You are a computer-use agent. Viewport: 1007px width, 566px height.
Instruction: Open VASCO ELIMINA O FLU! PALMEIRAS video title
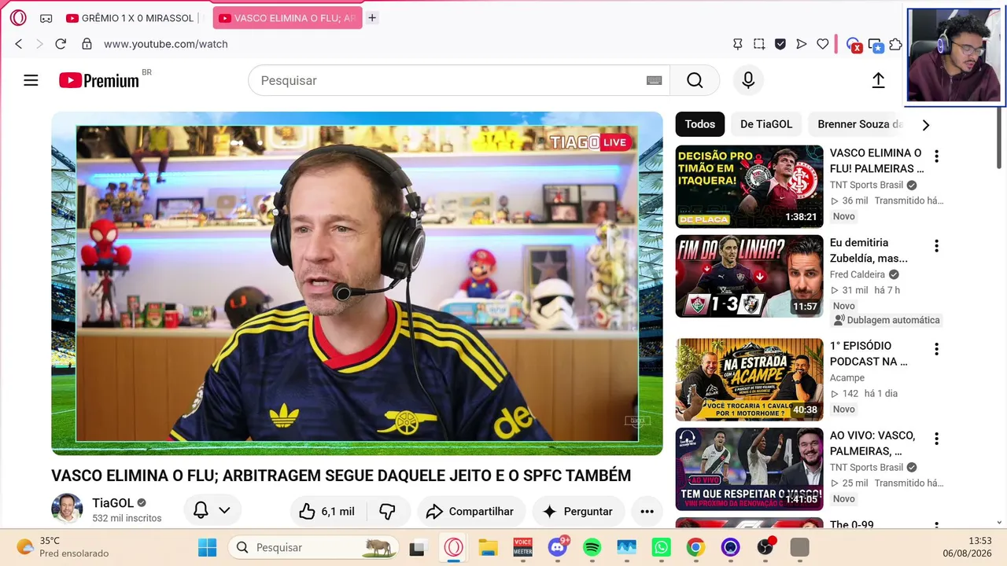click(x=877, y=160)
